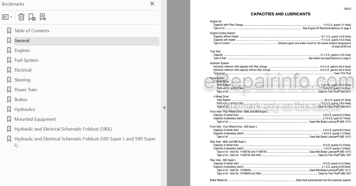The height and width of the screenshot is (186, 356).
Task: Click 'Rear Axle - 590 Super L' heading
Action: [x=223, y=160]
